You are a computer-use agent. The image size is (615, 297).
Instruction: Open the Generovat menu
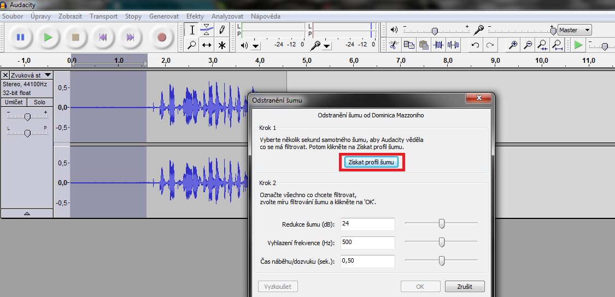pos(164,16)
